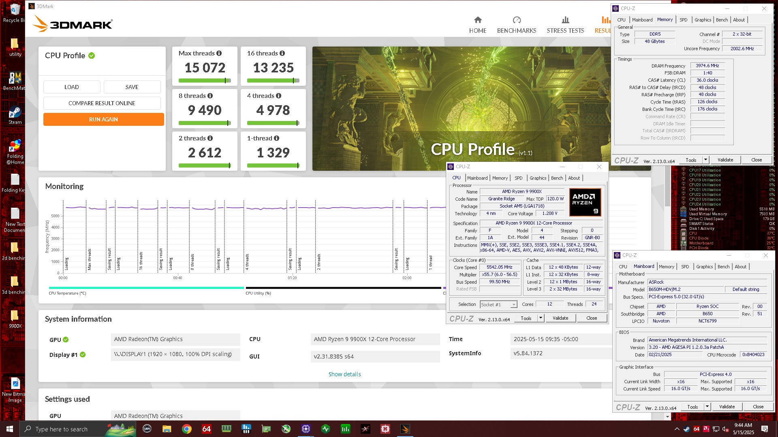The height and width of the screenshot is (437, 778).
Task: Open the HOME section in 3DMark
Action: (478, 25)
